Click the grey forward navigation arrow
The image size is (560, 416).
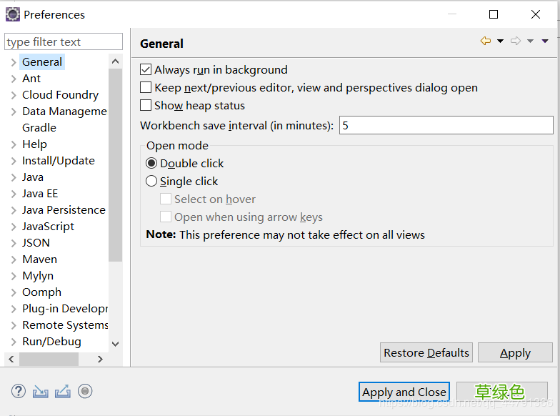click(516, 41)
